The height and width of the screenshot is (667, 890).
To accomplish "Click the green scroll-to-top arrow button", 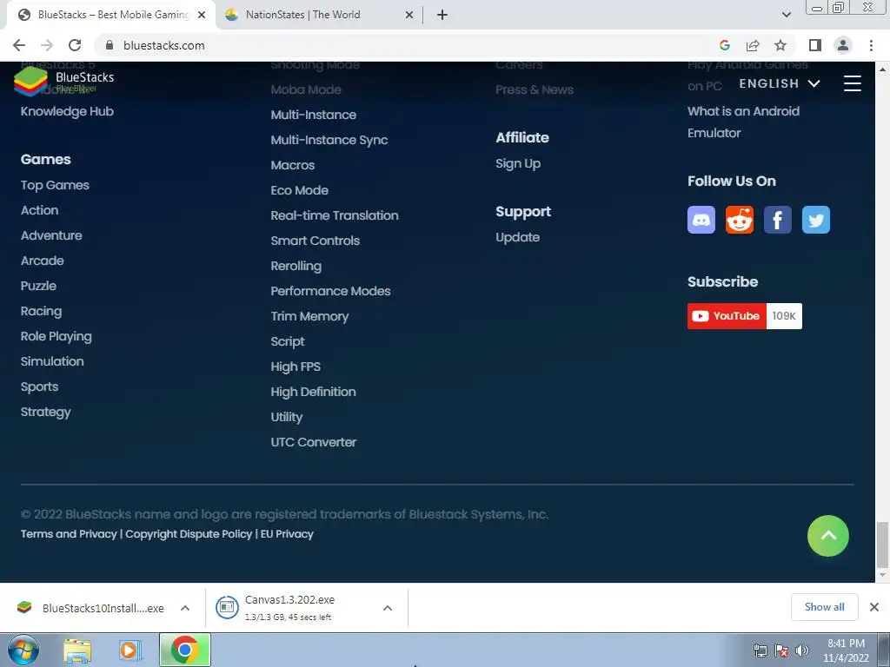I will [827, 535].
